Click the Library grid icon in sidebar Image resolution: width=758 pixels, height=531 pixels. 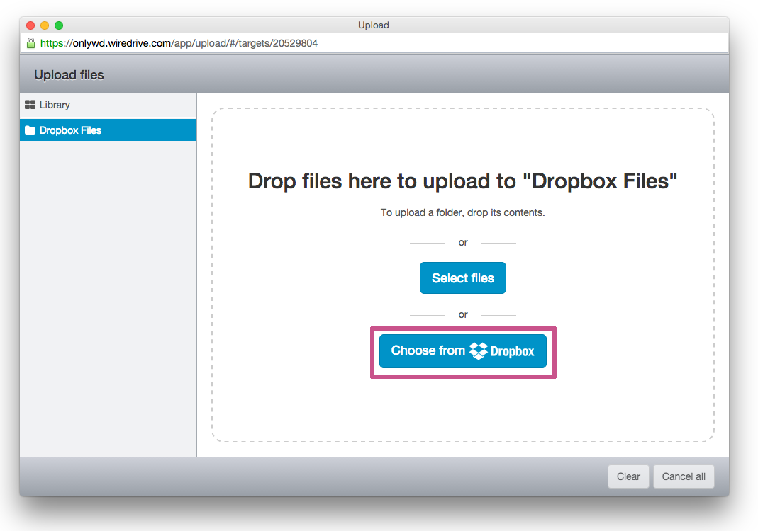pyautogui.click(x=30, y=104)
